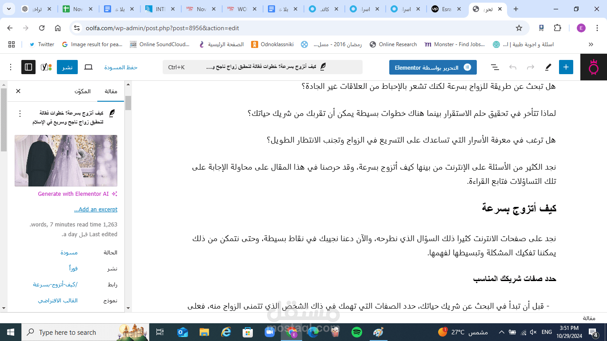Click the publish time value فوراً
This screenshot has height=341, width=607.
(73, 269)
